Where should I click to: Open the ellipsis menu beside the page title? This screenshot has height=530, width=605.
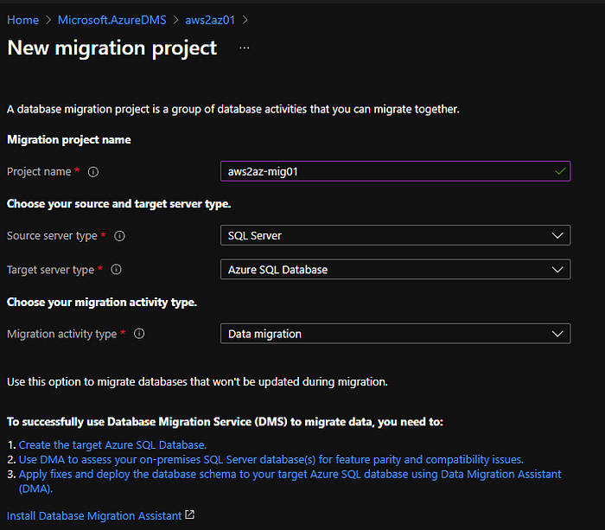(244, 48)
